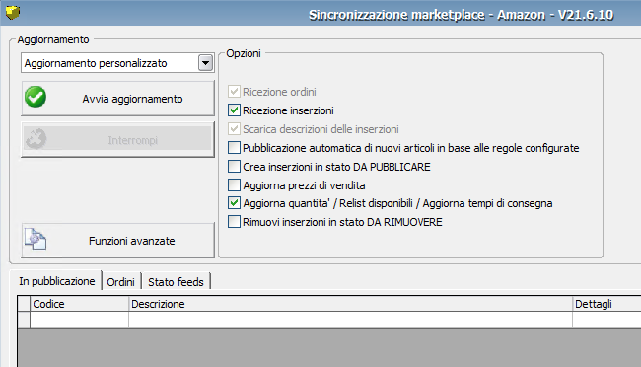Check Aggiorna prezzi di vendita
The height and width of the screenshot is (367, 641).
tap(234, 185)
